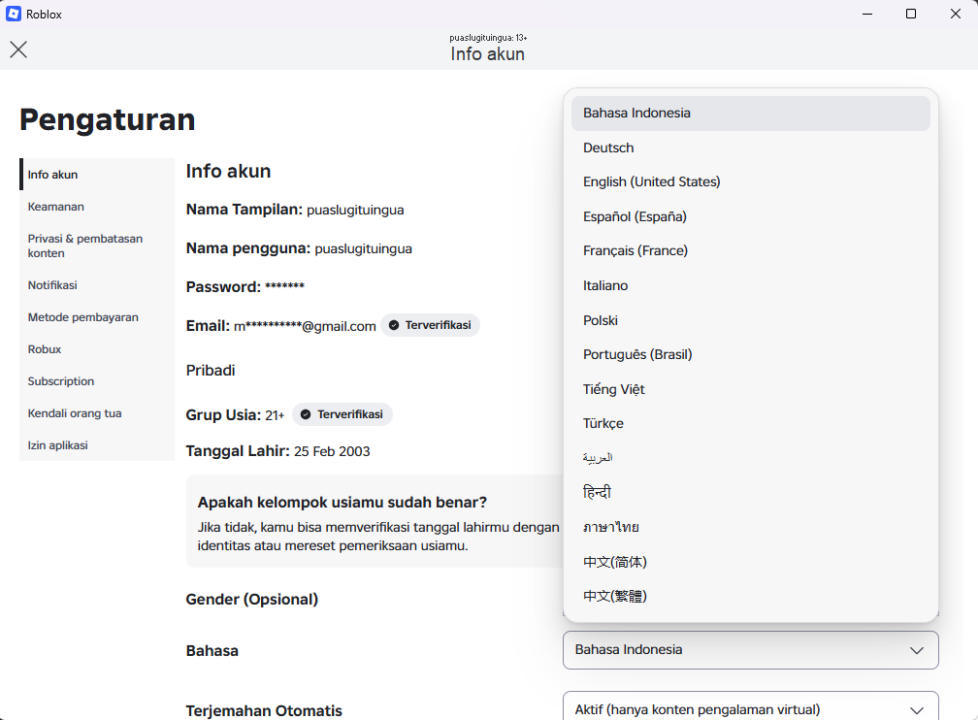Pick Español (España) from the list

click(750, 216)
